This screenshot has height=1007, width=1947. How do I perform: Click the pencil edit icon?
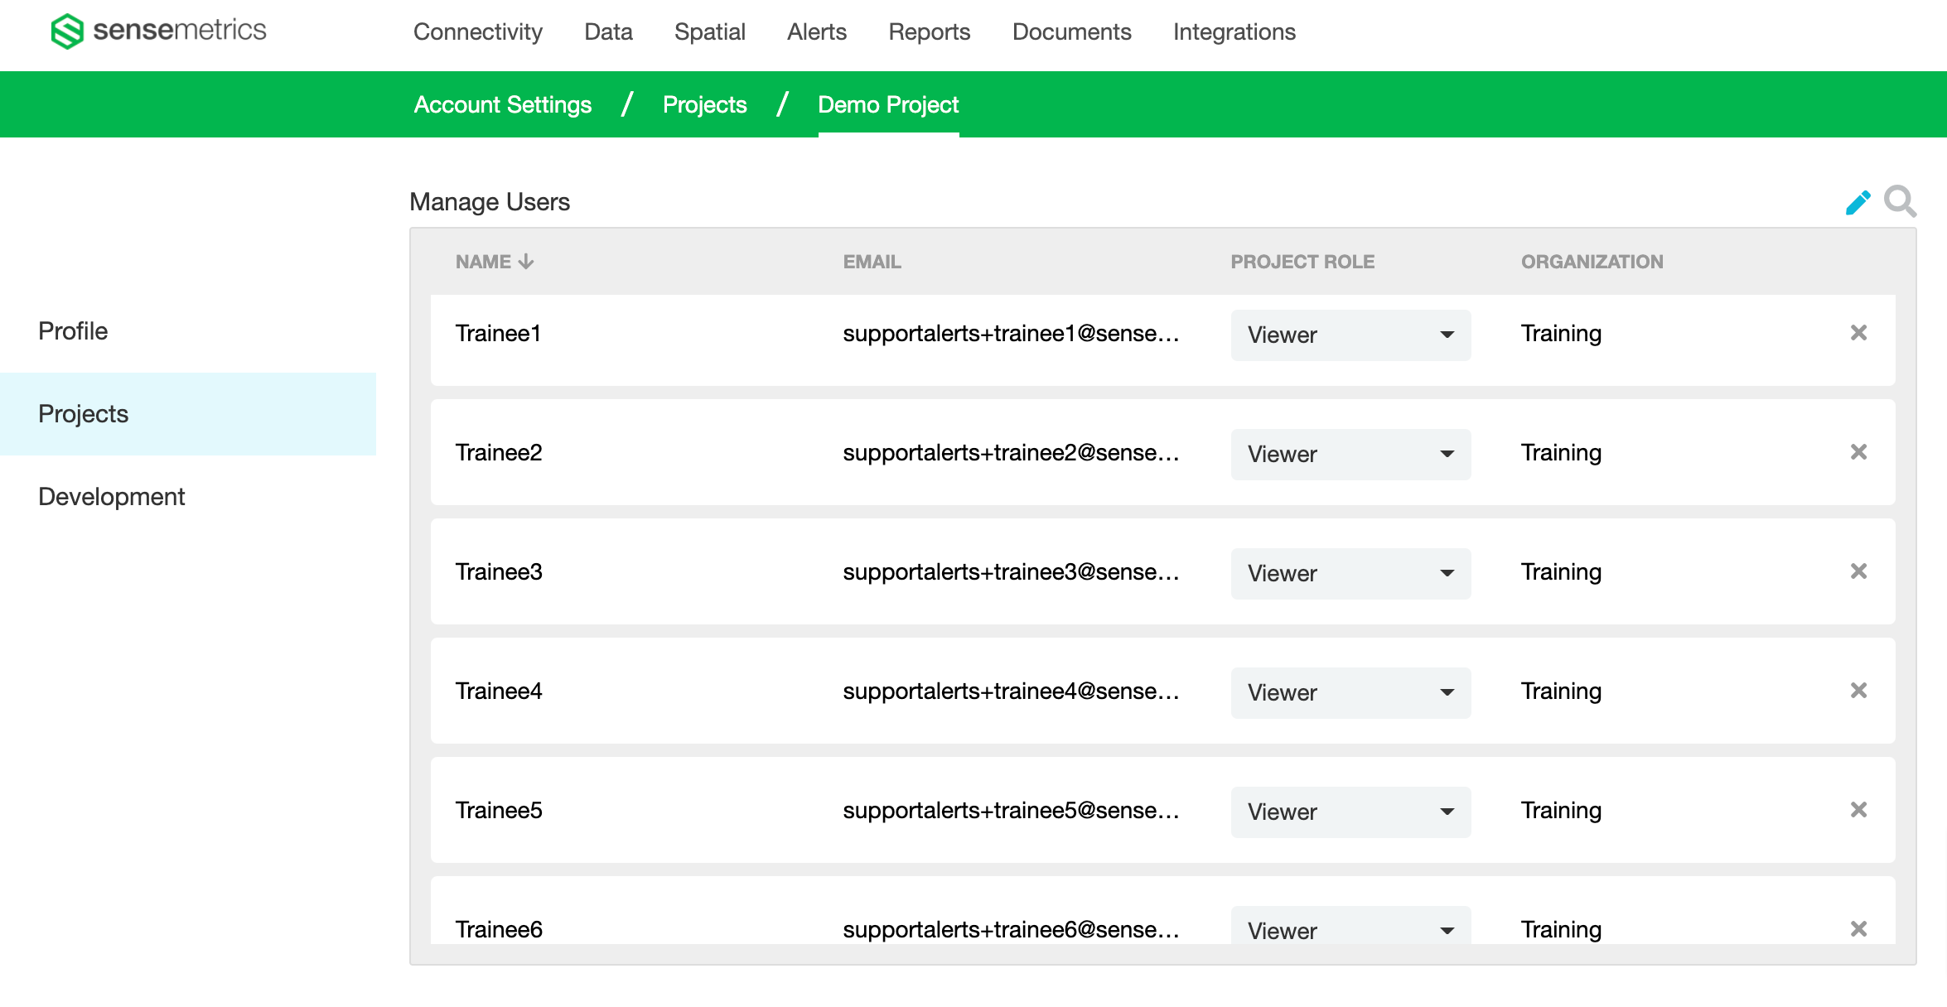(x=1858, y=202)
